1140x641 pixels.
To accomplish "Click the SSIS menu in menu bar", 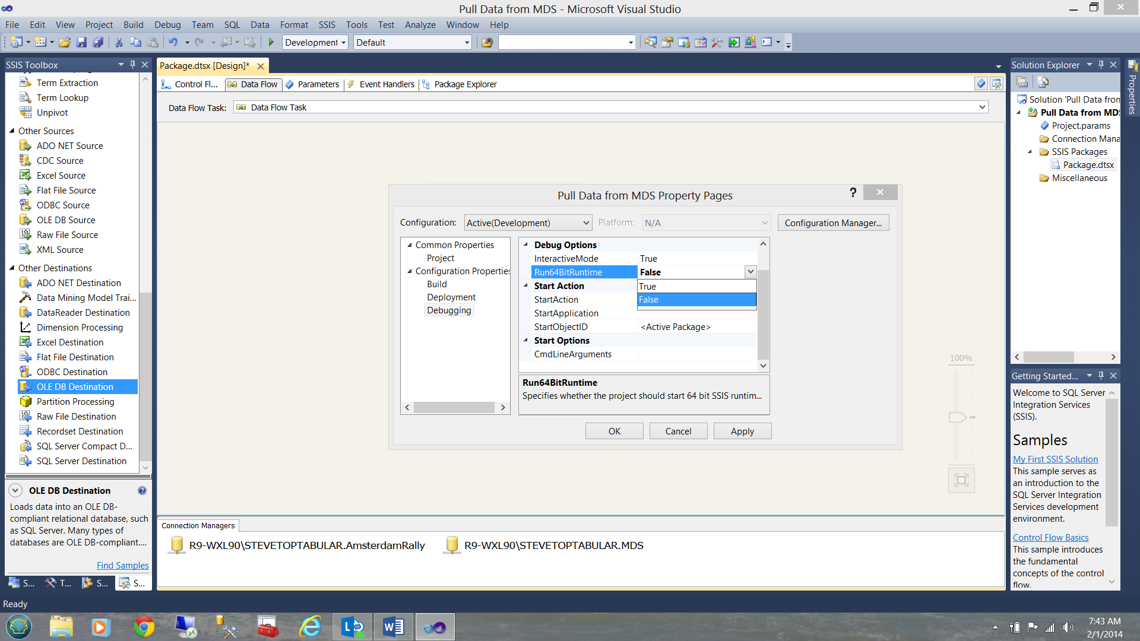I will 326,24.
